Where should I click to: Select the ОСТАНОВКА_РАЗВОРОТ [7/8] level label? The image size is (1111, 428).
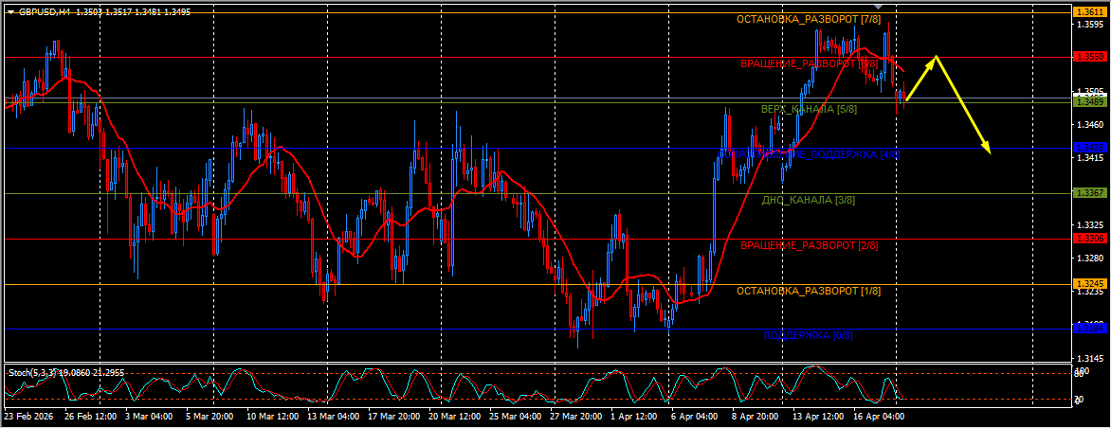pyautogui.click(x=808, y=20)
